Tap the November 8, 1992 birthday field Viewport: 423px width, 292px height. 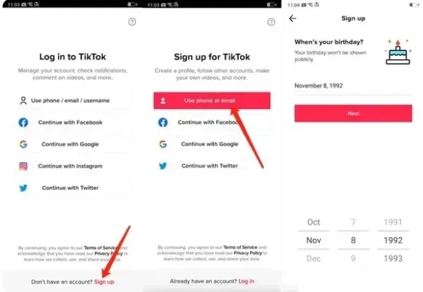(353, 86)
